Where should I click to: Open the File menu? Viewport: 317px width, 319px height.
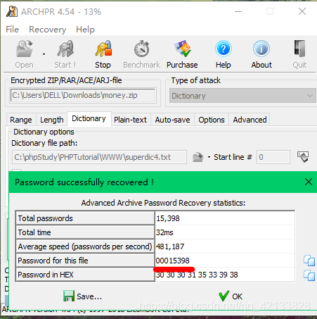click(x=12, y=30)
